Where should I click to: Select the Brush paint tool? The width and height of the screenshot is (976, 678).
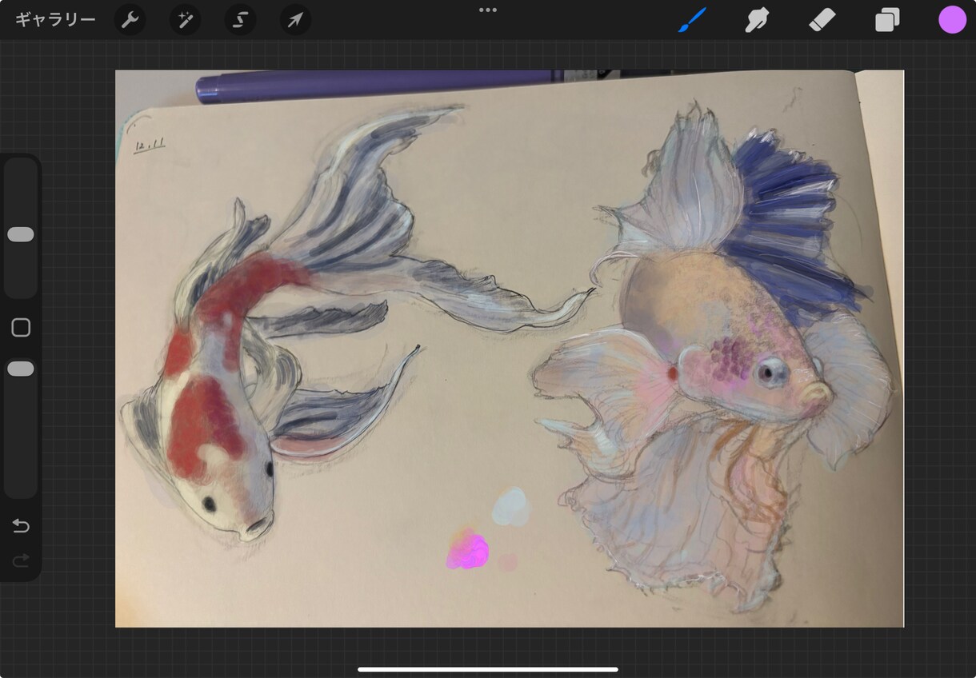click(x=693, y=20)
